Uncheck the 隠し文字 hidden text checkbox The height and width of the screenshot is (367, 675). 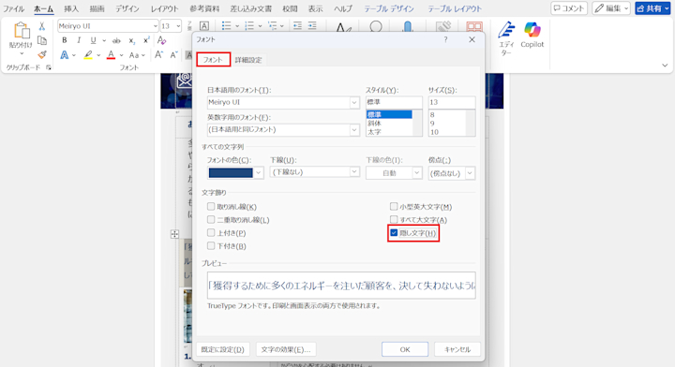coord(394,233)
